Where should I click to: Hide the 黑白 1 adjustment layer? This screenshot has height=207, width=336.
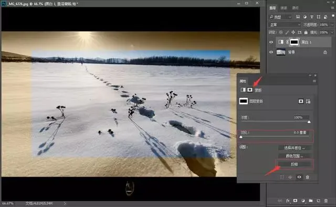(x=271, y=42)
